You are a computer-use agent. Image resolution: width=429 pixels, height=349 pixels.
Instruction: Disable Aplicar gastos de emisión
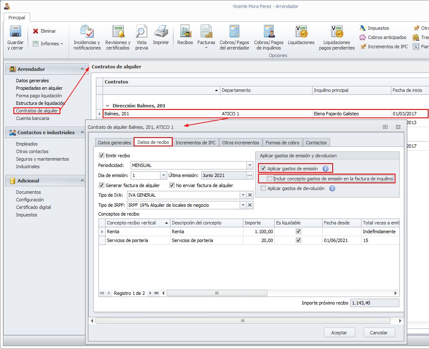[x=263, y=169]
